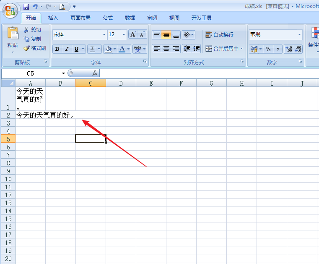Save the workbook with the floppy icon

tap(26, 7)
